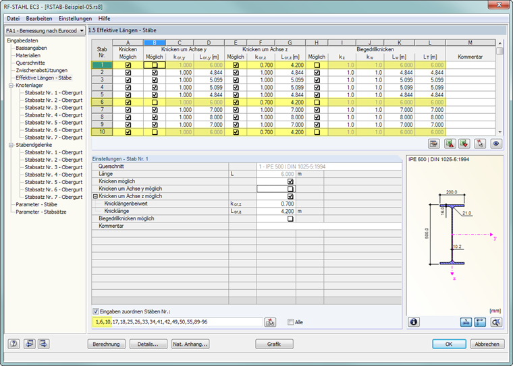Go to previous input window icon
Image resolution: width=513 pixels, height=366 pixels.
[30, 344]
